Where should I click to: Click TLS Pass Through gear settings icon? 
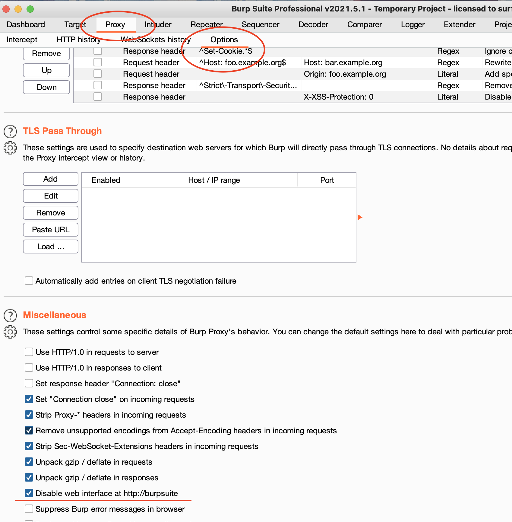tap(10, 148)
